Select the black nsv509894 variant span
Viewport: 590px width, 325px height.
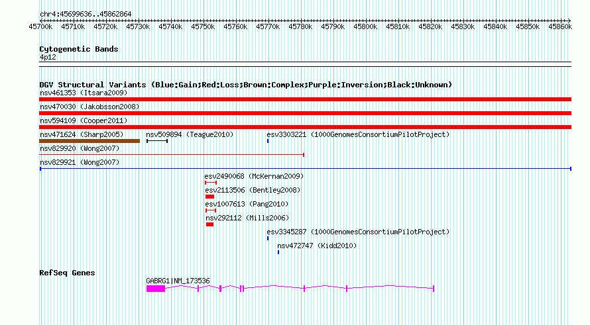(157, 141)
